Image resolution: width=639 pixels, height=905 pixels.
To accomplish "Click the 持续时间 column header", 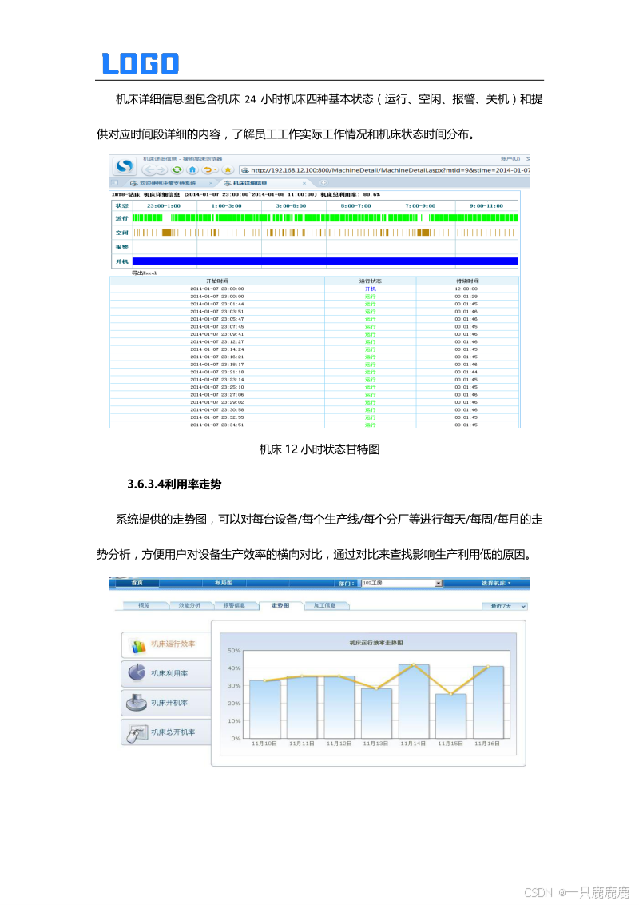I will pos(467,281).
